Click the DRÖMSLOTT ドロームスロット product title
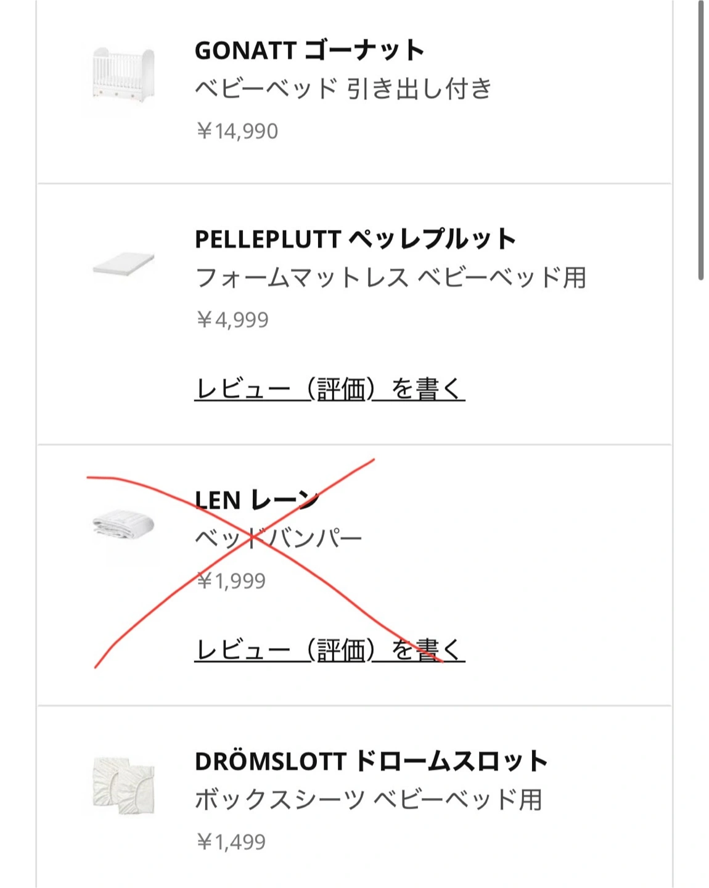The width and height of the screenshot is (709, 888). click(371, 761)
